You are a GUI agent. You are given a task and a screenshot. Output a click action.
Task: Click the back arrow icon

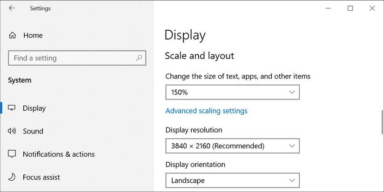click(x=12, y=8)
